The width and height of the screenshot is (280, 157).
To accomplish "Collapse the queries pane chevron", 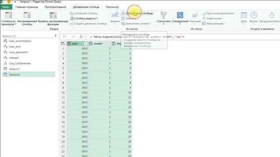I will pos(56,36).
